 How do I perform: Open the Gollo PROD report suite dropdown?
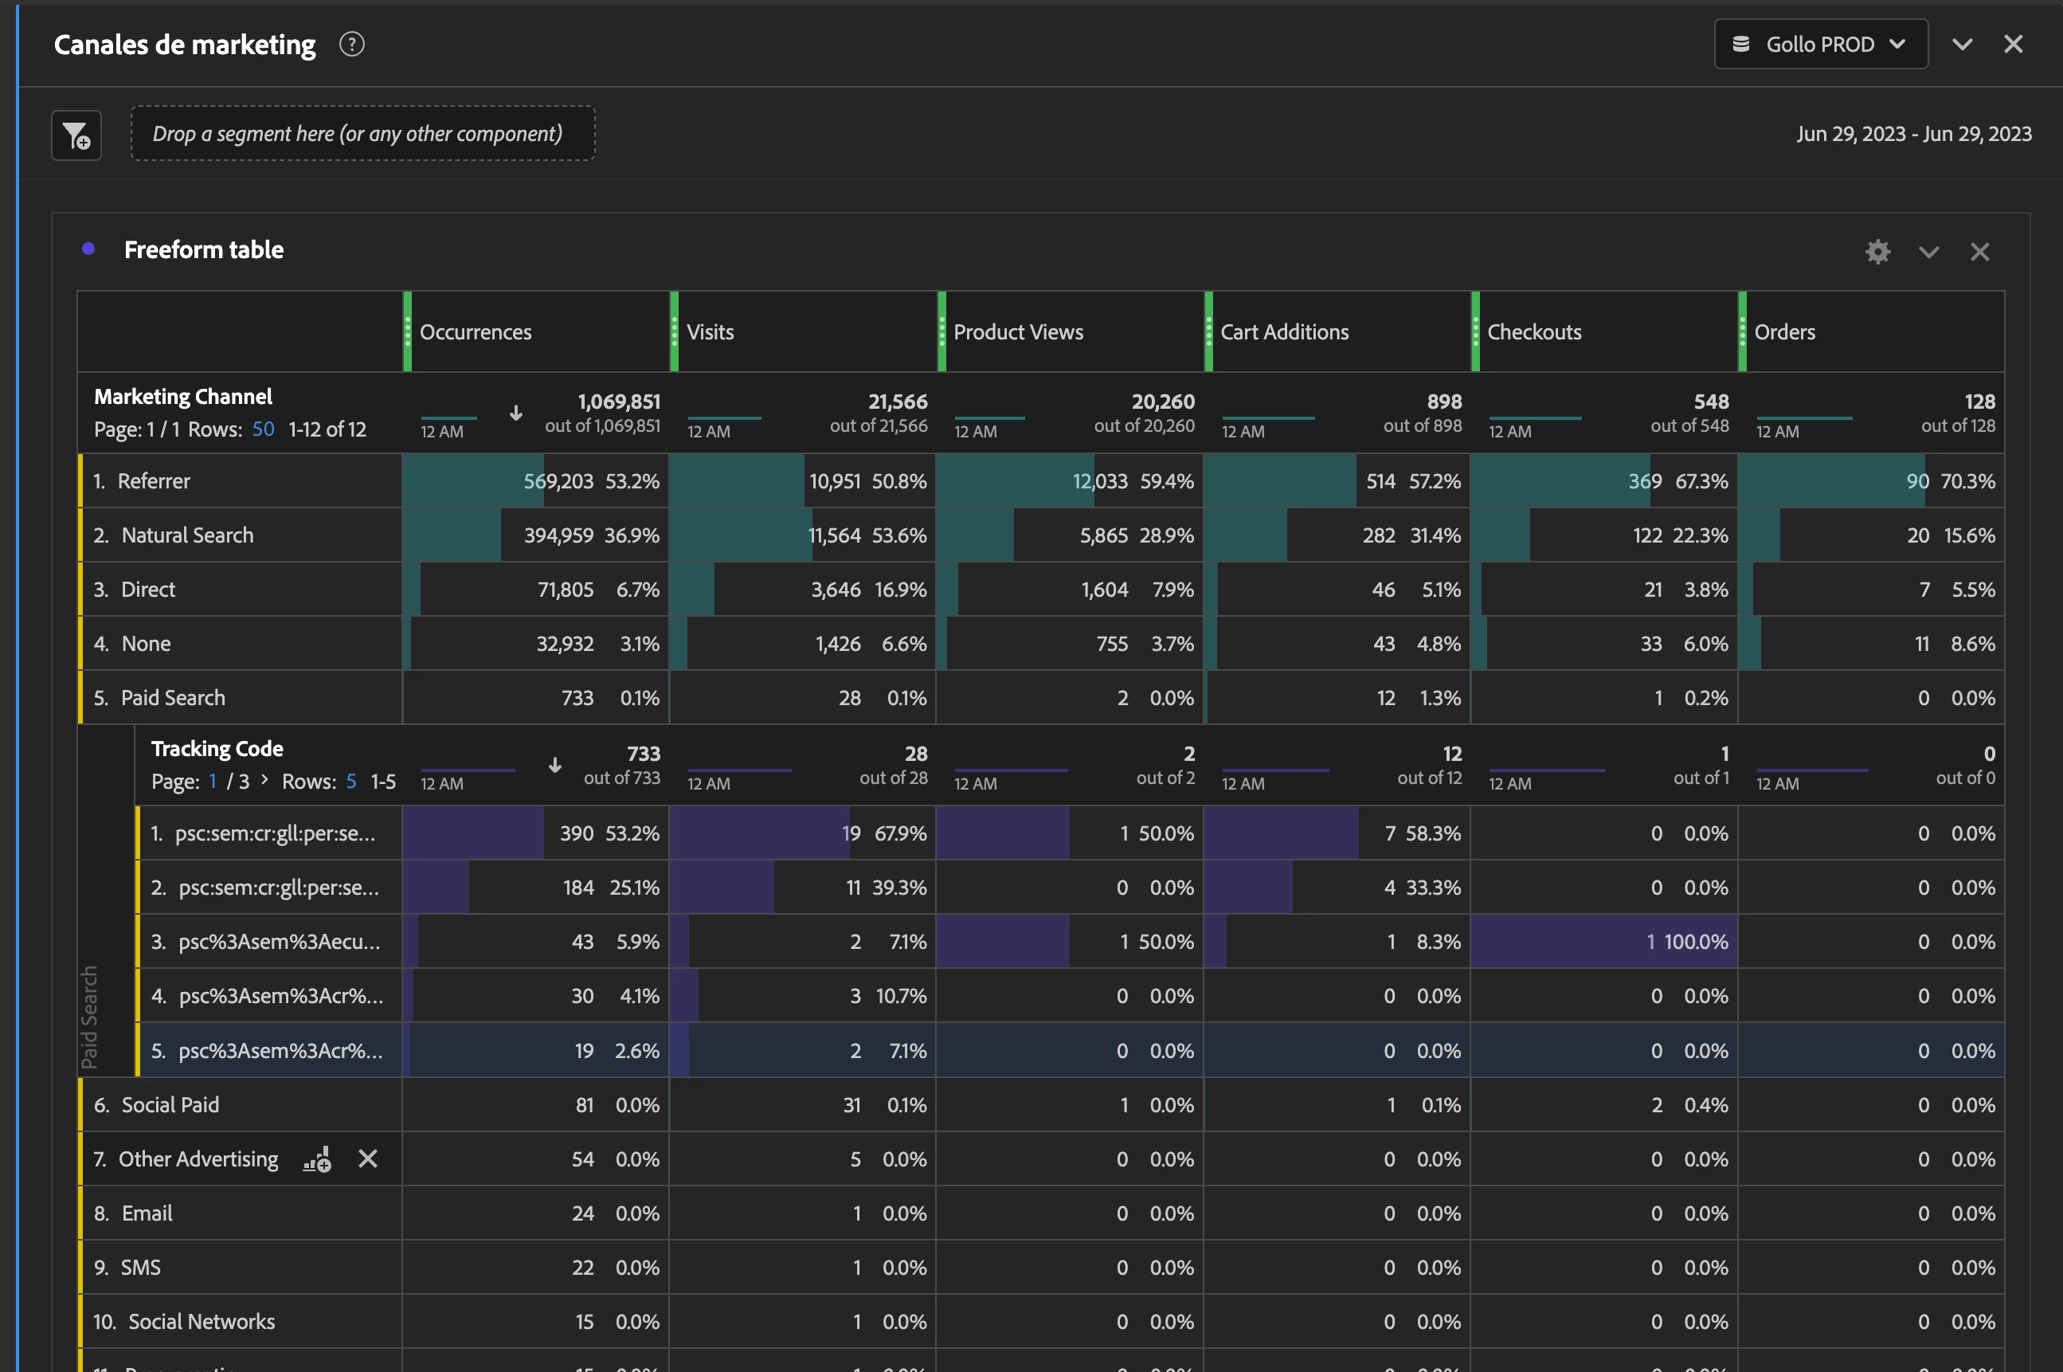(1820, 44)
